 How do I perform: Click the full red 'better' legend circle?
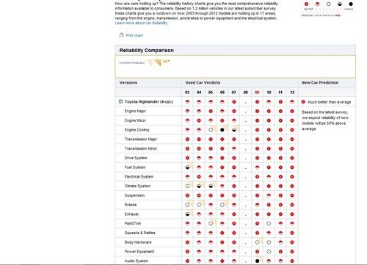(306, 4)
